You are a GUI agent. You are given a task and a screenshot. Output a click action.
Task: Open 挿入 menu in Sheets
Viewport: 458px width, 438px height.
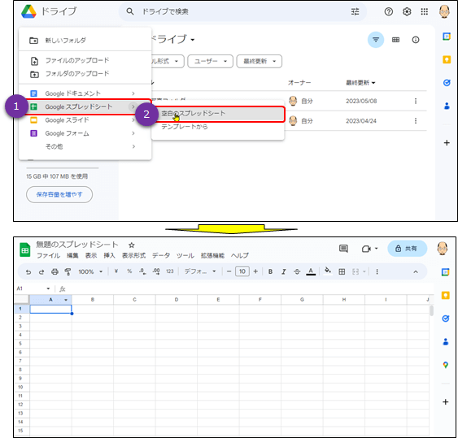109,256
